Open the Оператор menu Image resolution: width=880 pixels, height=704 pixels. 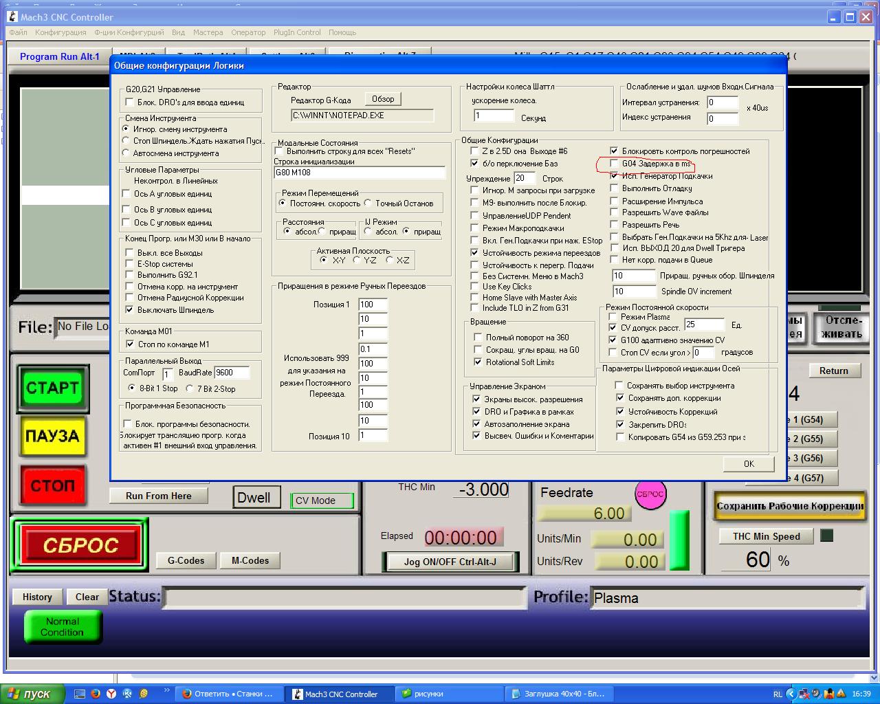[x=248, y=32]
